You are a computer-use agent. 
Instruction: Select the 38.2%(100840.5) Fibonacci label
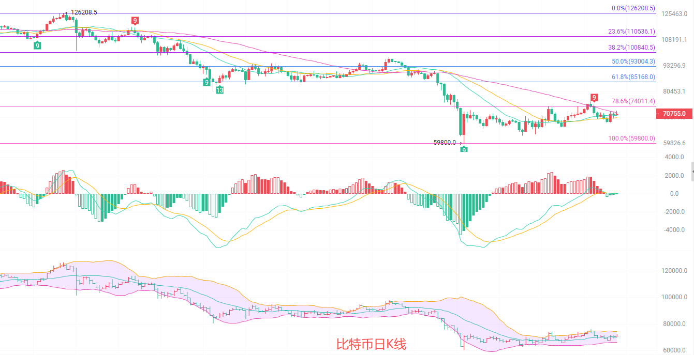[x=631, y=48]
